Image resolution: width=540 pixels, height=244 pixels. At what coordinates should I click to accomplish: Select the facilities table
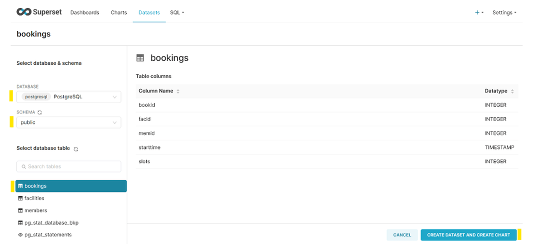coord(34,198)
